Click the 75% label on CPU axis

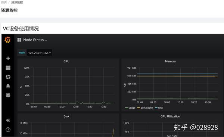(x=27, y=77)
